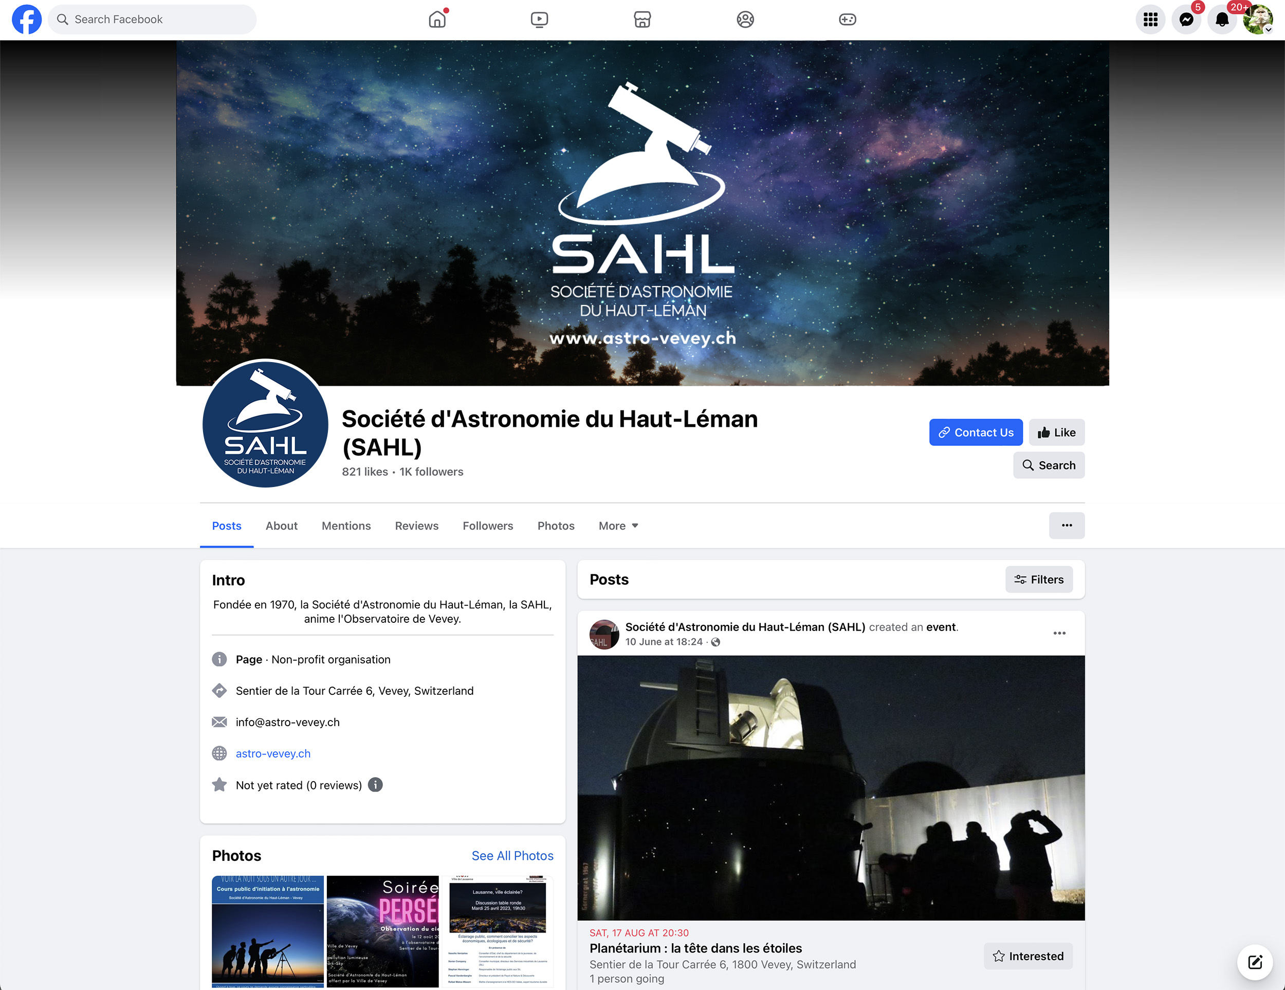
Task: Switch to the Reviews tab
Action: click(416, 526)
